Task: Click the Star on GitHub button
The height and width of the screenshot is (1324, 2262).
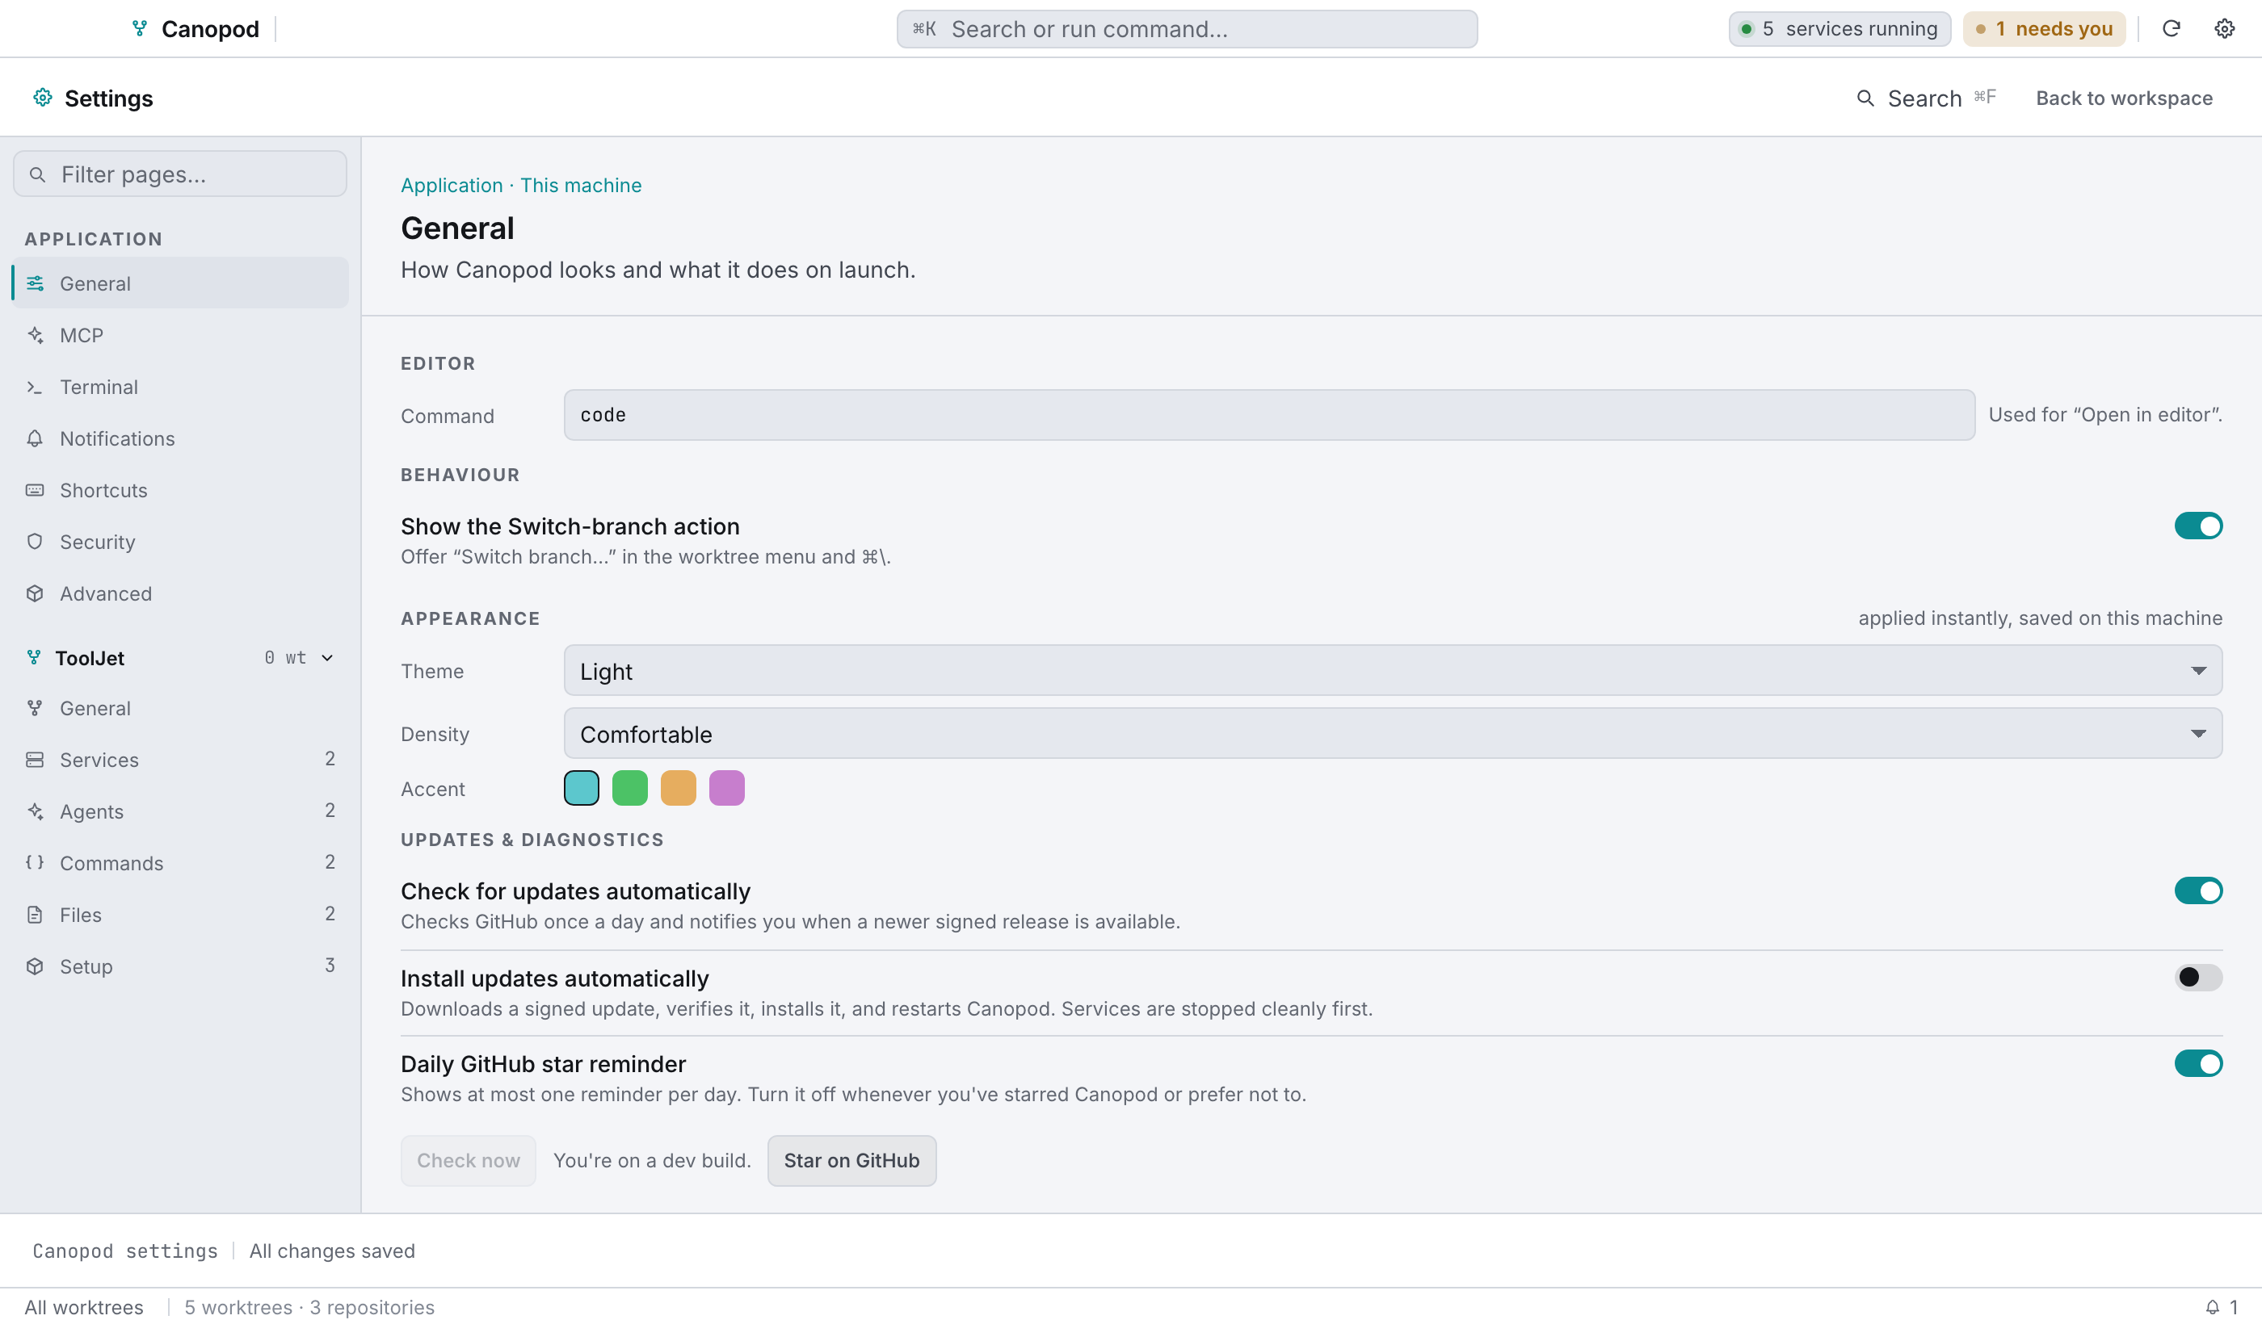Action: click(x=851, y=1160)
